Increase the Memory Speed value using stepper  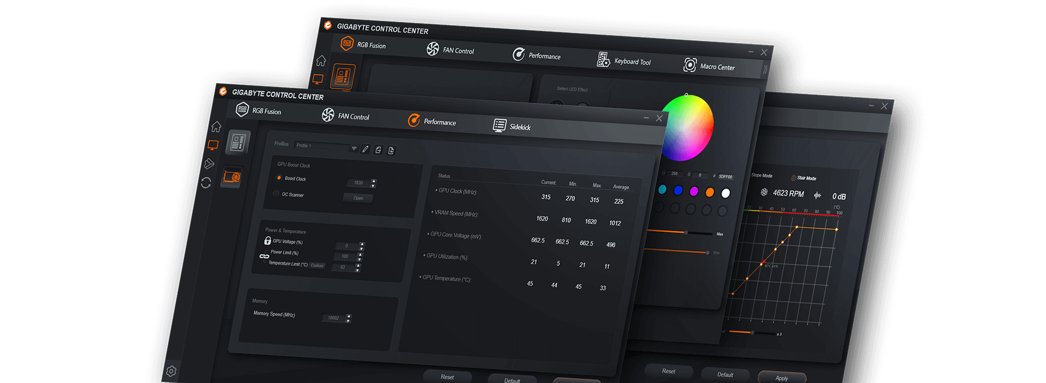click(349, 316)
